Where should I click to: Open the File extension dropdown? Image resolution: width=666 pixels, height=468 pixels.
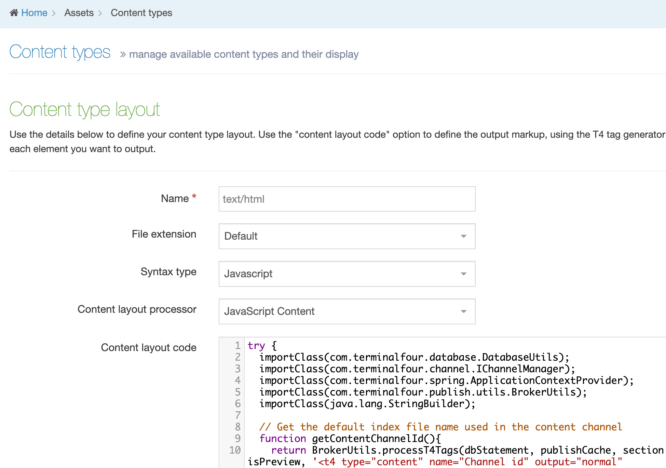tap(342, 236)
